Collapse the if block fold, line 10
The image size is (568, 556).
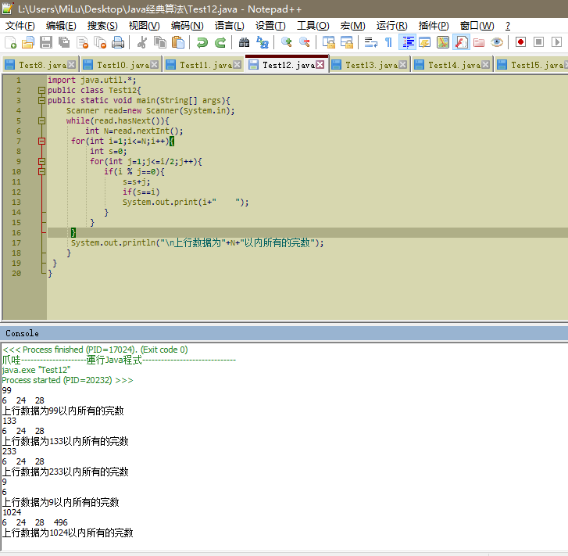(41, 171)
